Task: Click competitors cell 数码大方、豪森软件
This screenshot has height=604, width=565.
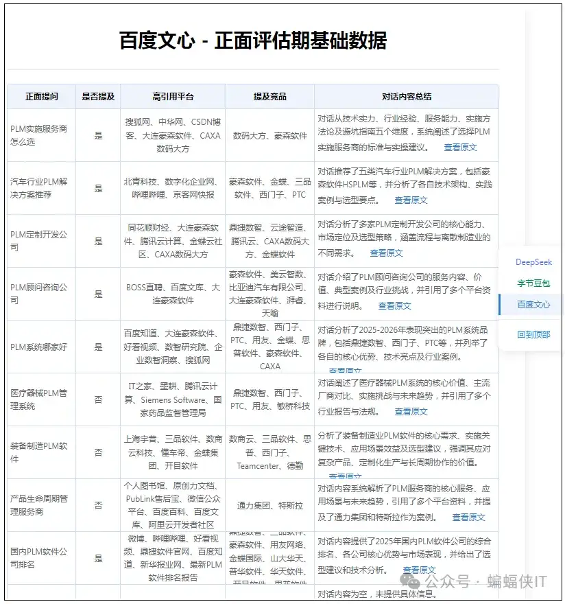Action: pos(269,136)
